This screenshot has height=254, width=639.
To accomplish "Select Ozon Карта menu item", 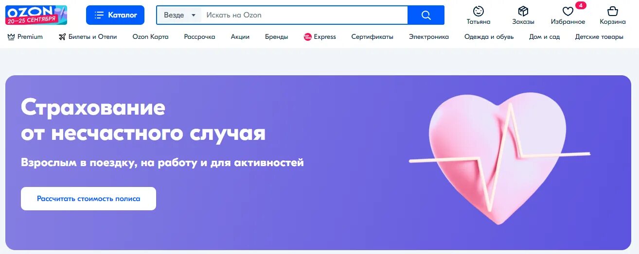I will pyautogui.click(x=151, y=37).
